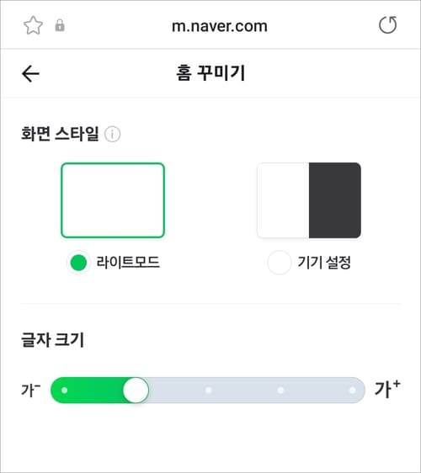Increase font size with 가+ icon
The image size is (421, 473).
tap(387, 389)
